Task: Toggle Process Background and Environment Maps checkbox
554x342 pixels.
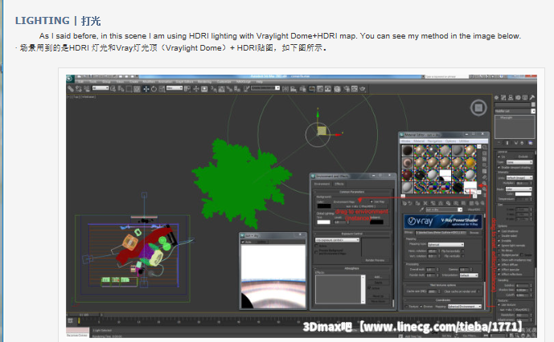Action: (x=316, y=252)
